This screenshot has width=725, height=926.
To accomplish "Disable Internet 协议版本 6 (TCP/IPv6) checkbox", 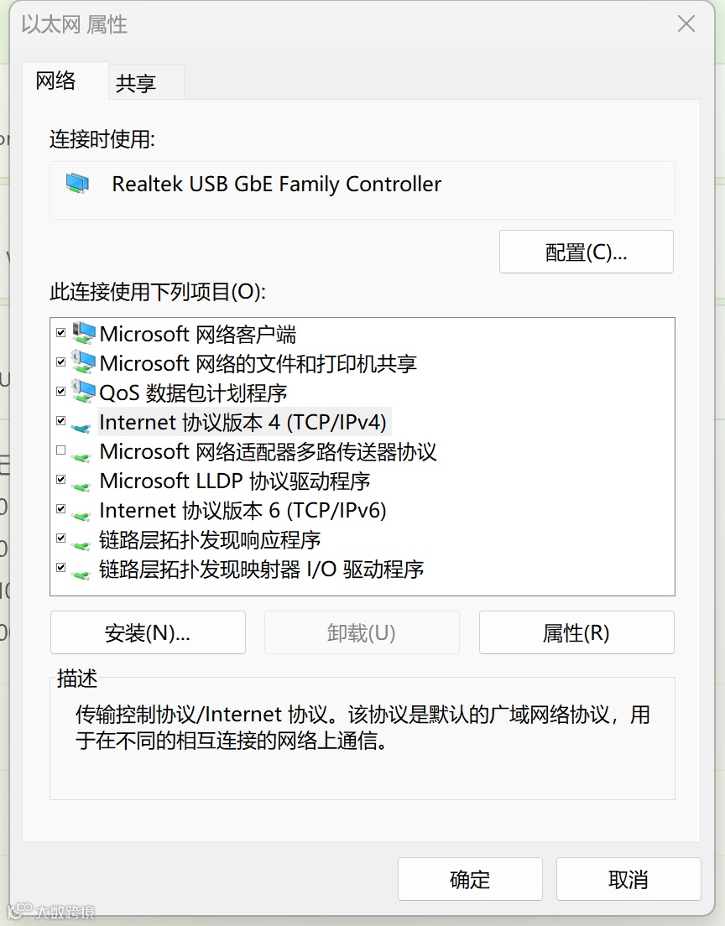I will click(61, 508).
